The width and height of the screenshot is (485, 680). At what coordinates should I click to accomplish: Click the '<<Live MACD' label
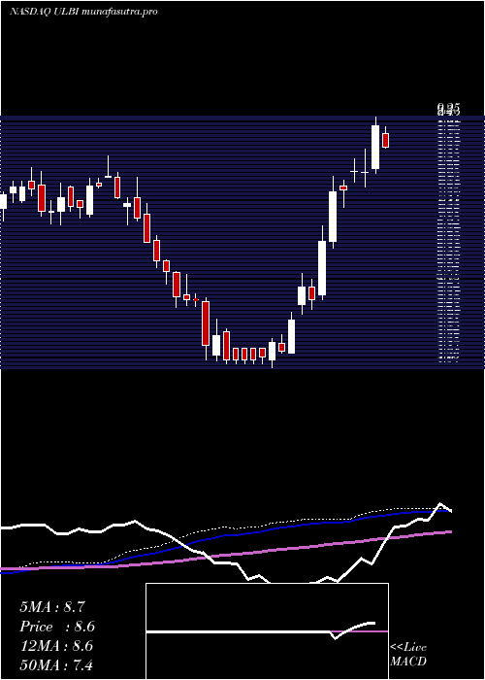[x=408, y=654]
